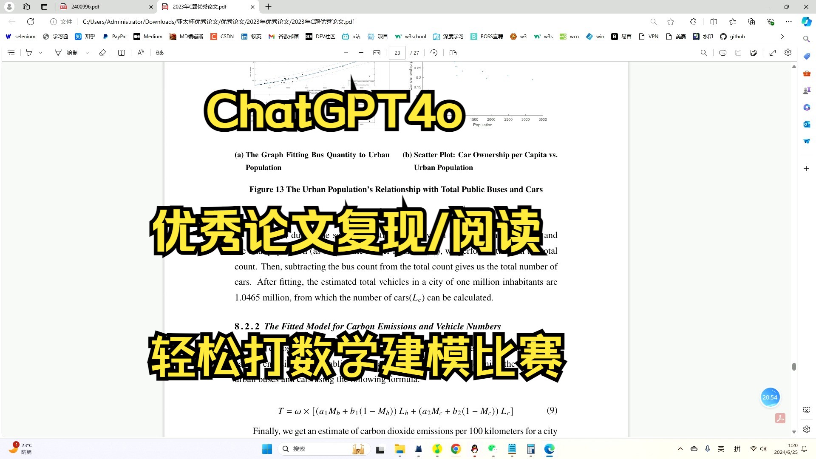Select the PDF eraser tool
The width and height of the screenshot is (816, 459).
tap(102, 53)
